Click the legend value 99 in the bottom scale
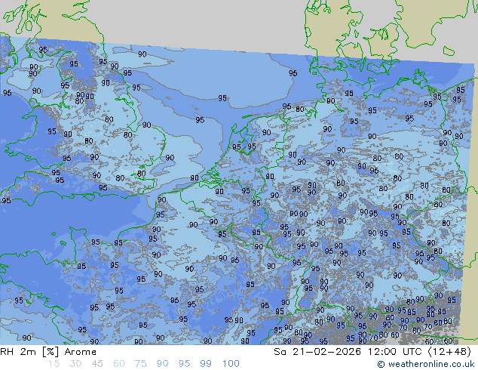The width and height of the screenshot is (478, 370). [x=206, y=364]
